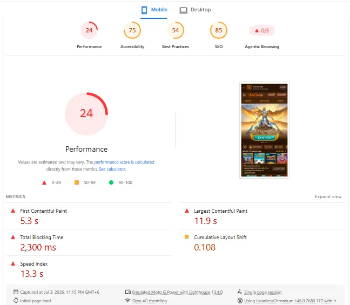Click the 13.3 s Speed Index value
Image resolution: width=350 pixels, height=305 pixels.
[x=32, y=274]
